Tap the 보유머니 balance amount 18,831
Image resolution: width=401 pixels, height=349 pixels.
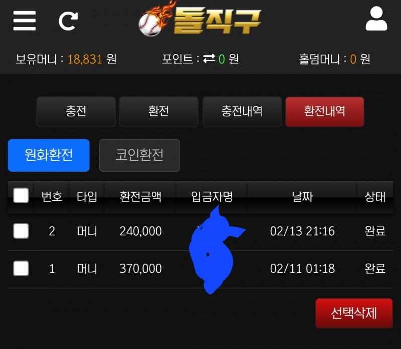(85, 59)
